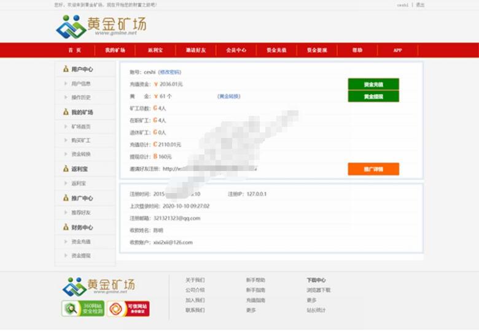Screen dimensions: 479x331
Task: Click the recharge balance value 2036.01元
Action: 171,84
